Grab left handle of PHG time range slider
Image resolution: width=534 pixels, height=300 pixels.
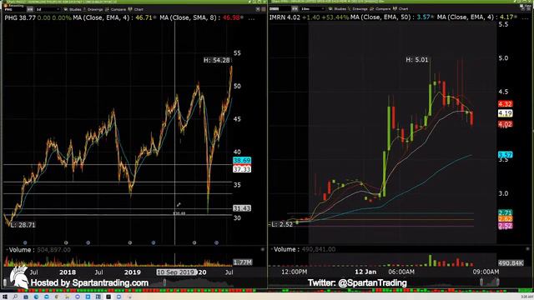tap(5, 282)
